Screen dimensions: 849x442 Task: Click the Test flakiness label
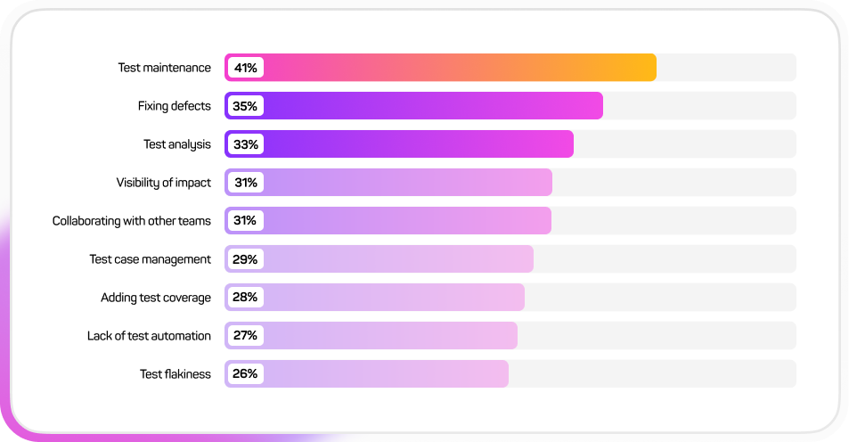pyautogui.click(x=176, y=374)
